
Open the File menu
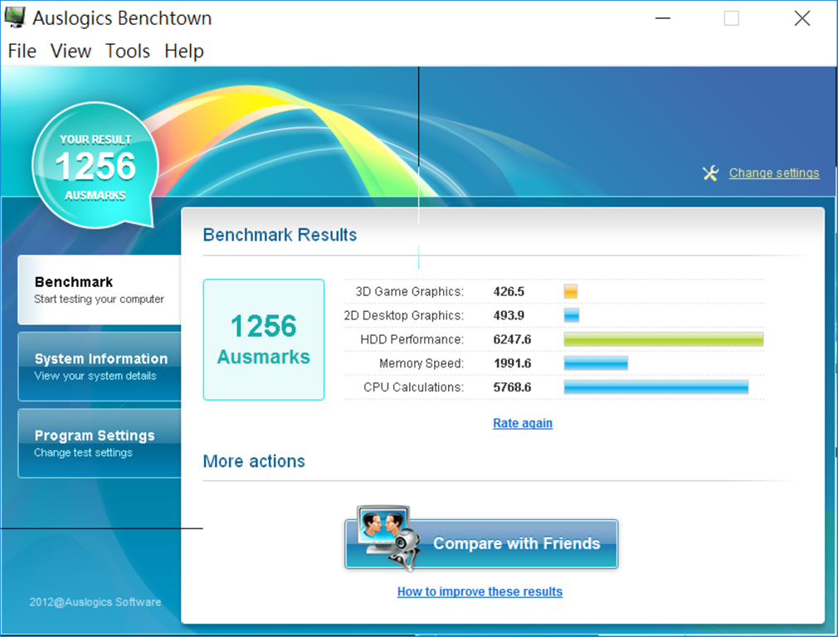pos(22,51)
